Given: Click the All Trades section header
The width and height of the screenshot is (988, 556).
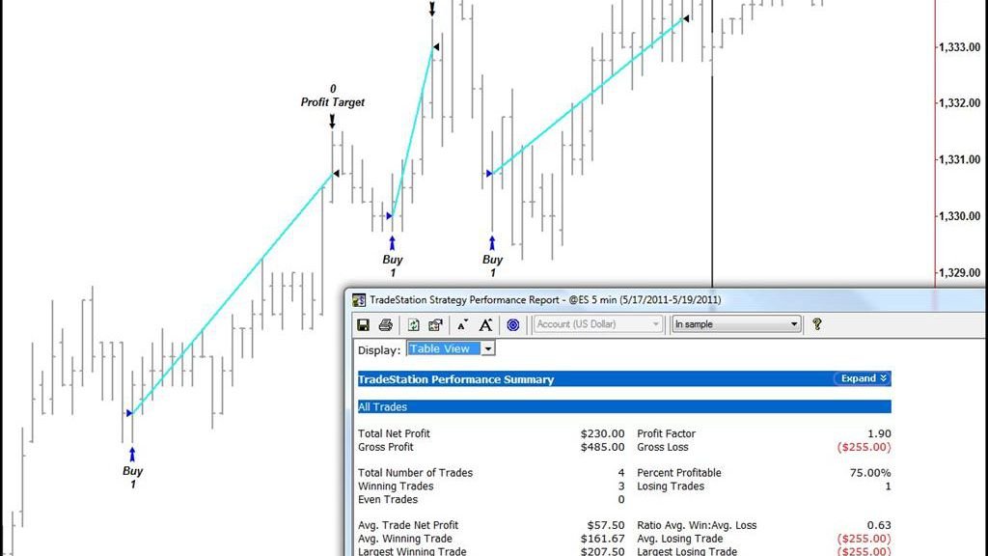Looking at the screenshot, I should pyautogui.click(x=624, y=406).
